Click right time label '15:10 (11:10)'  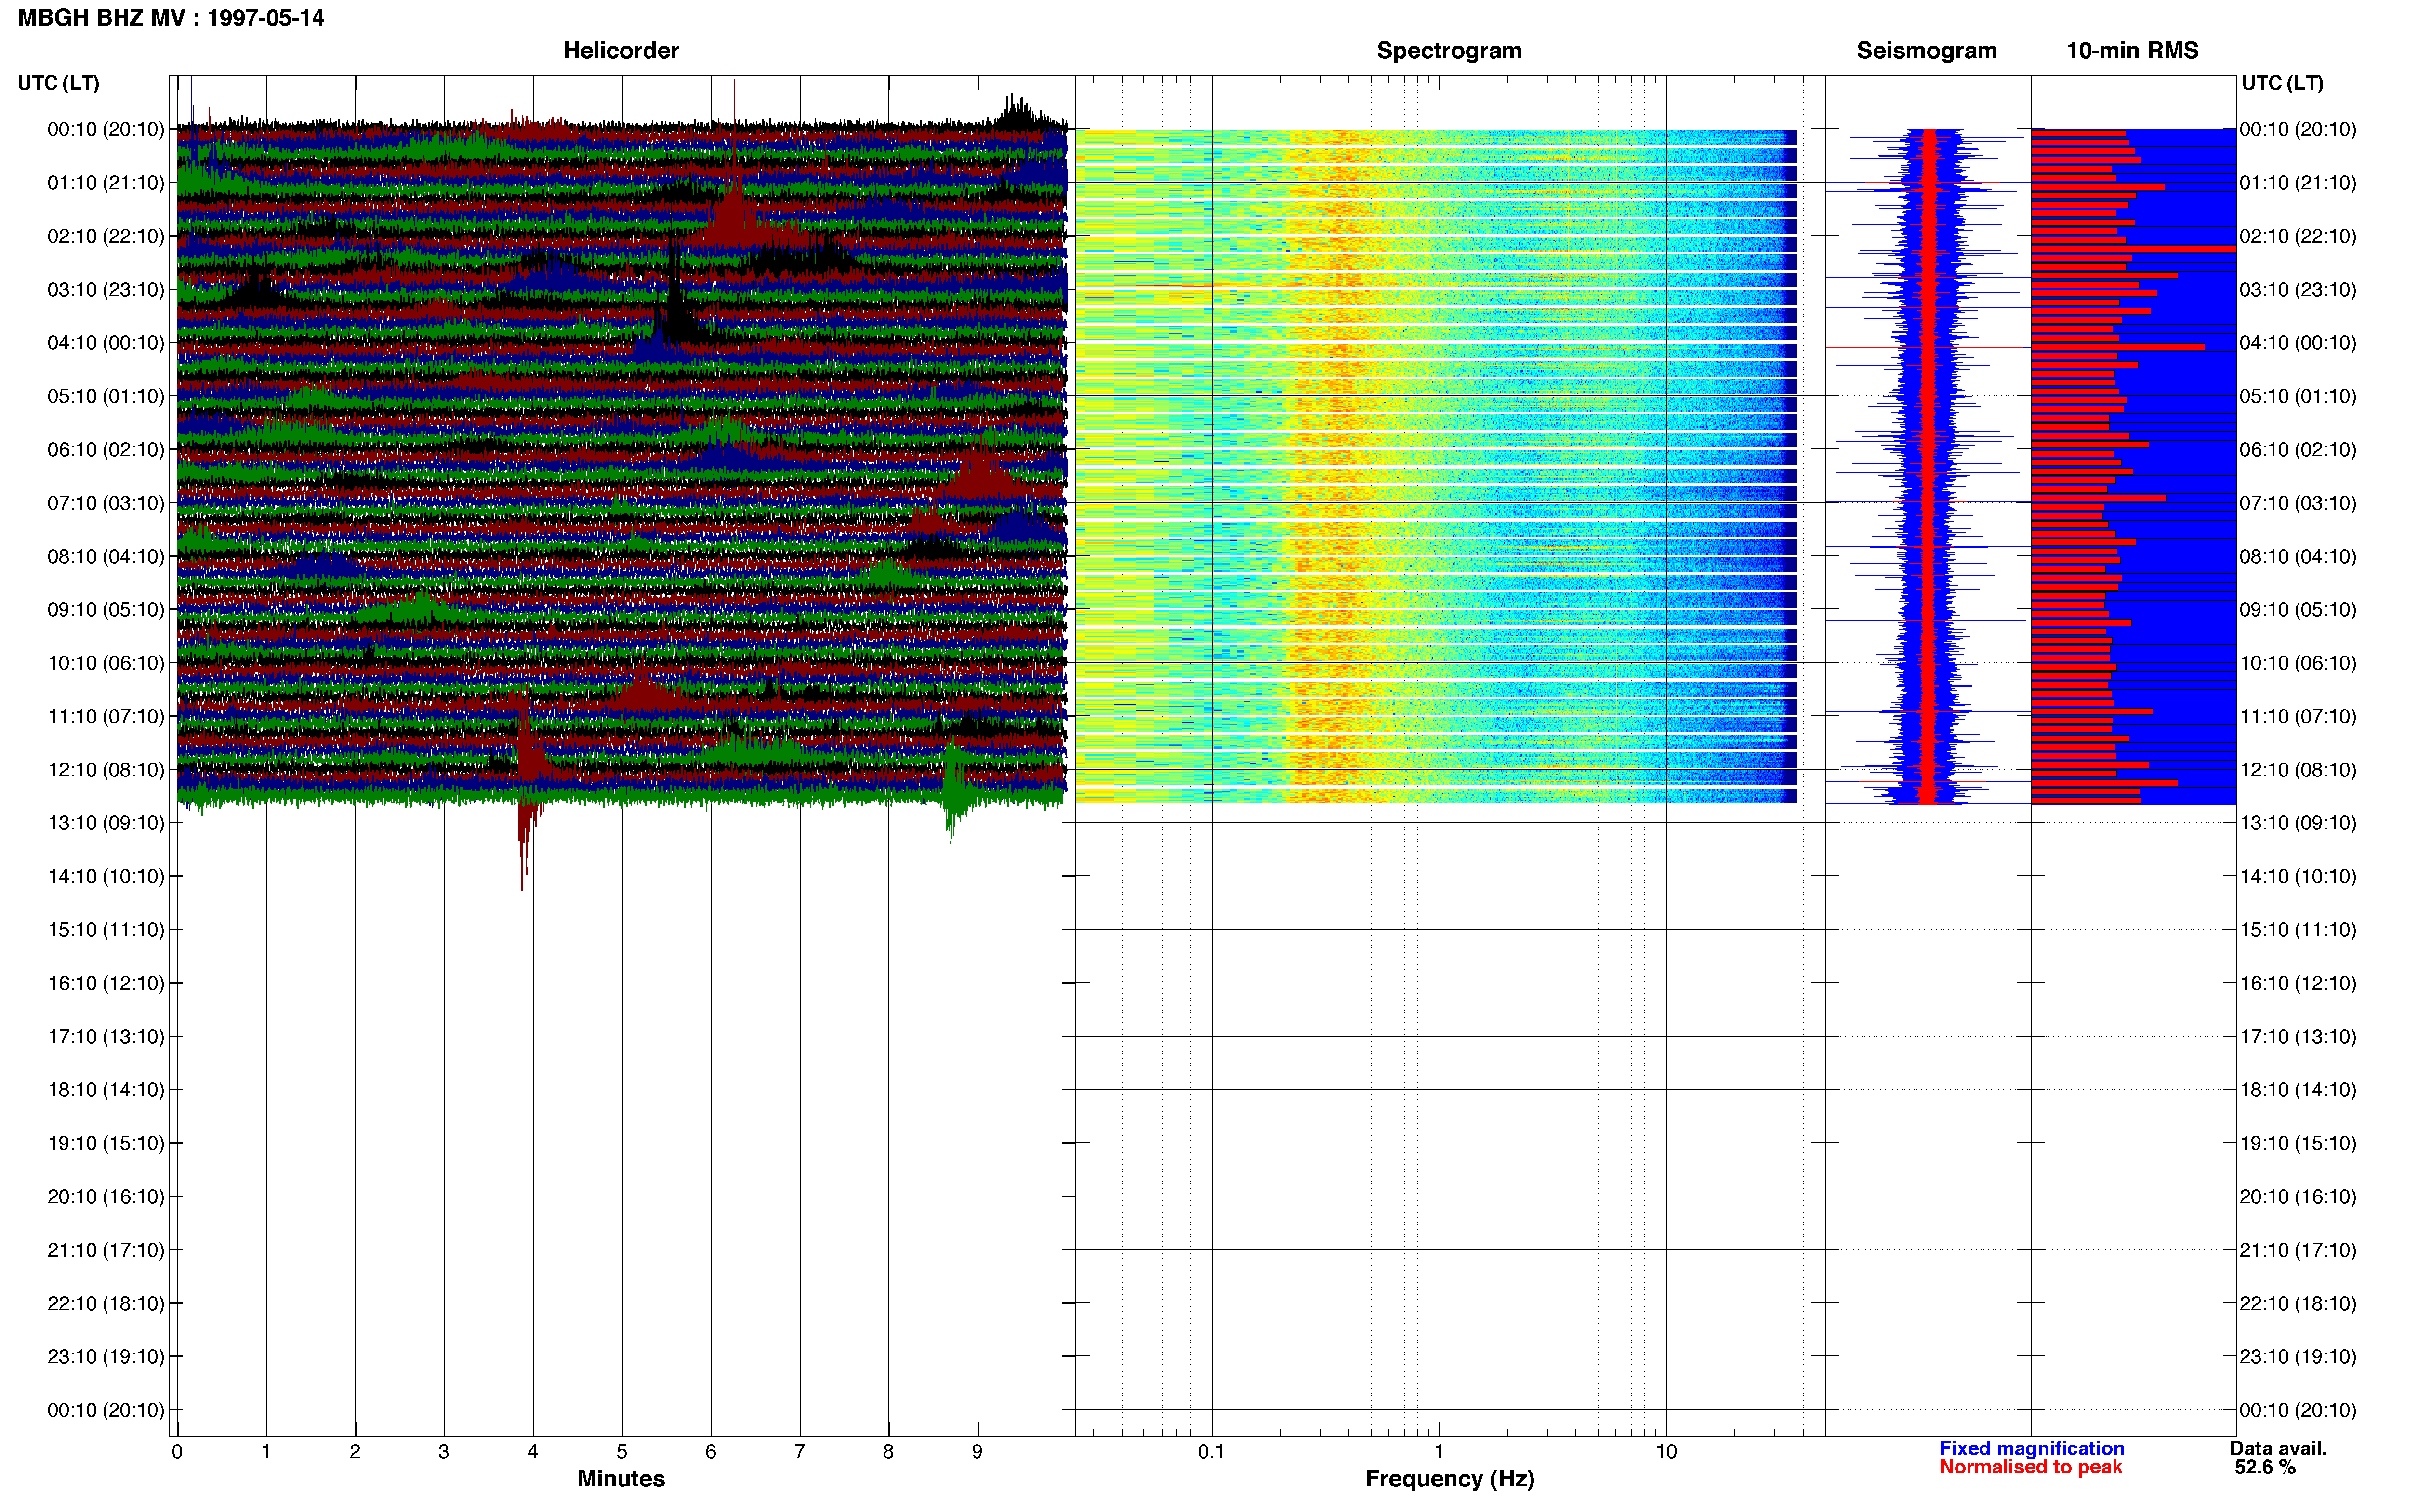pos(2298,930)
